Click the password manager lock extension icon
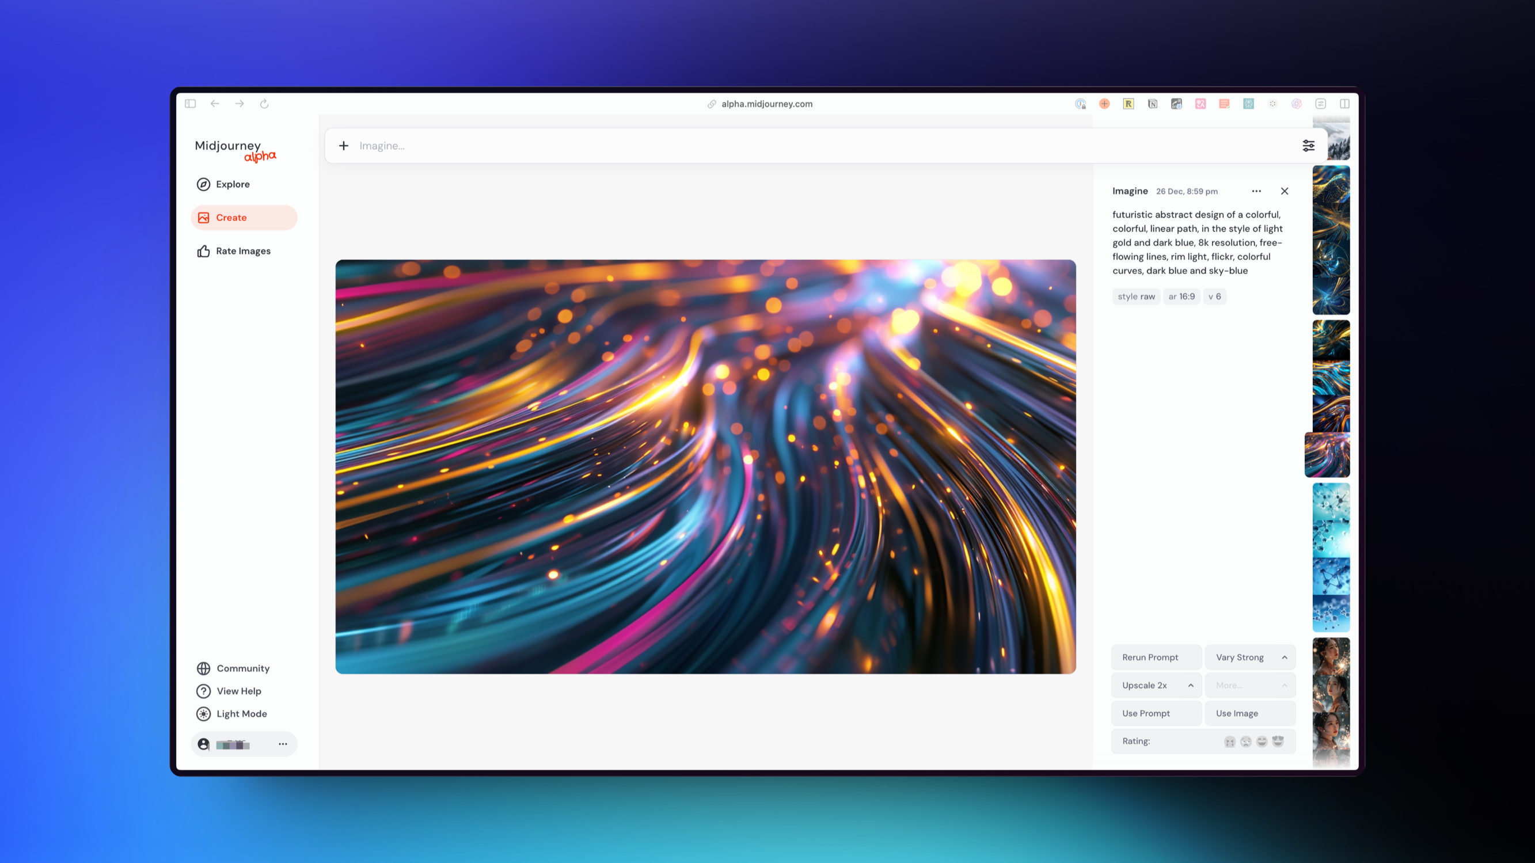This screenshot has width=1535, height=863. tap(1080, 104)
